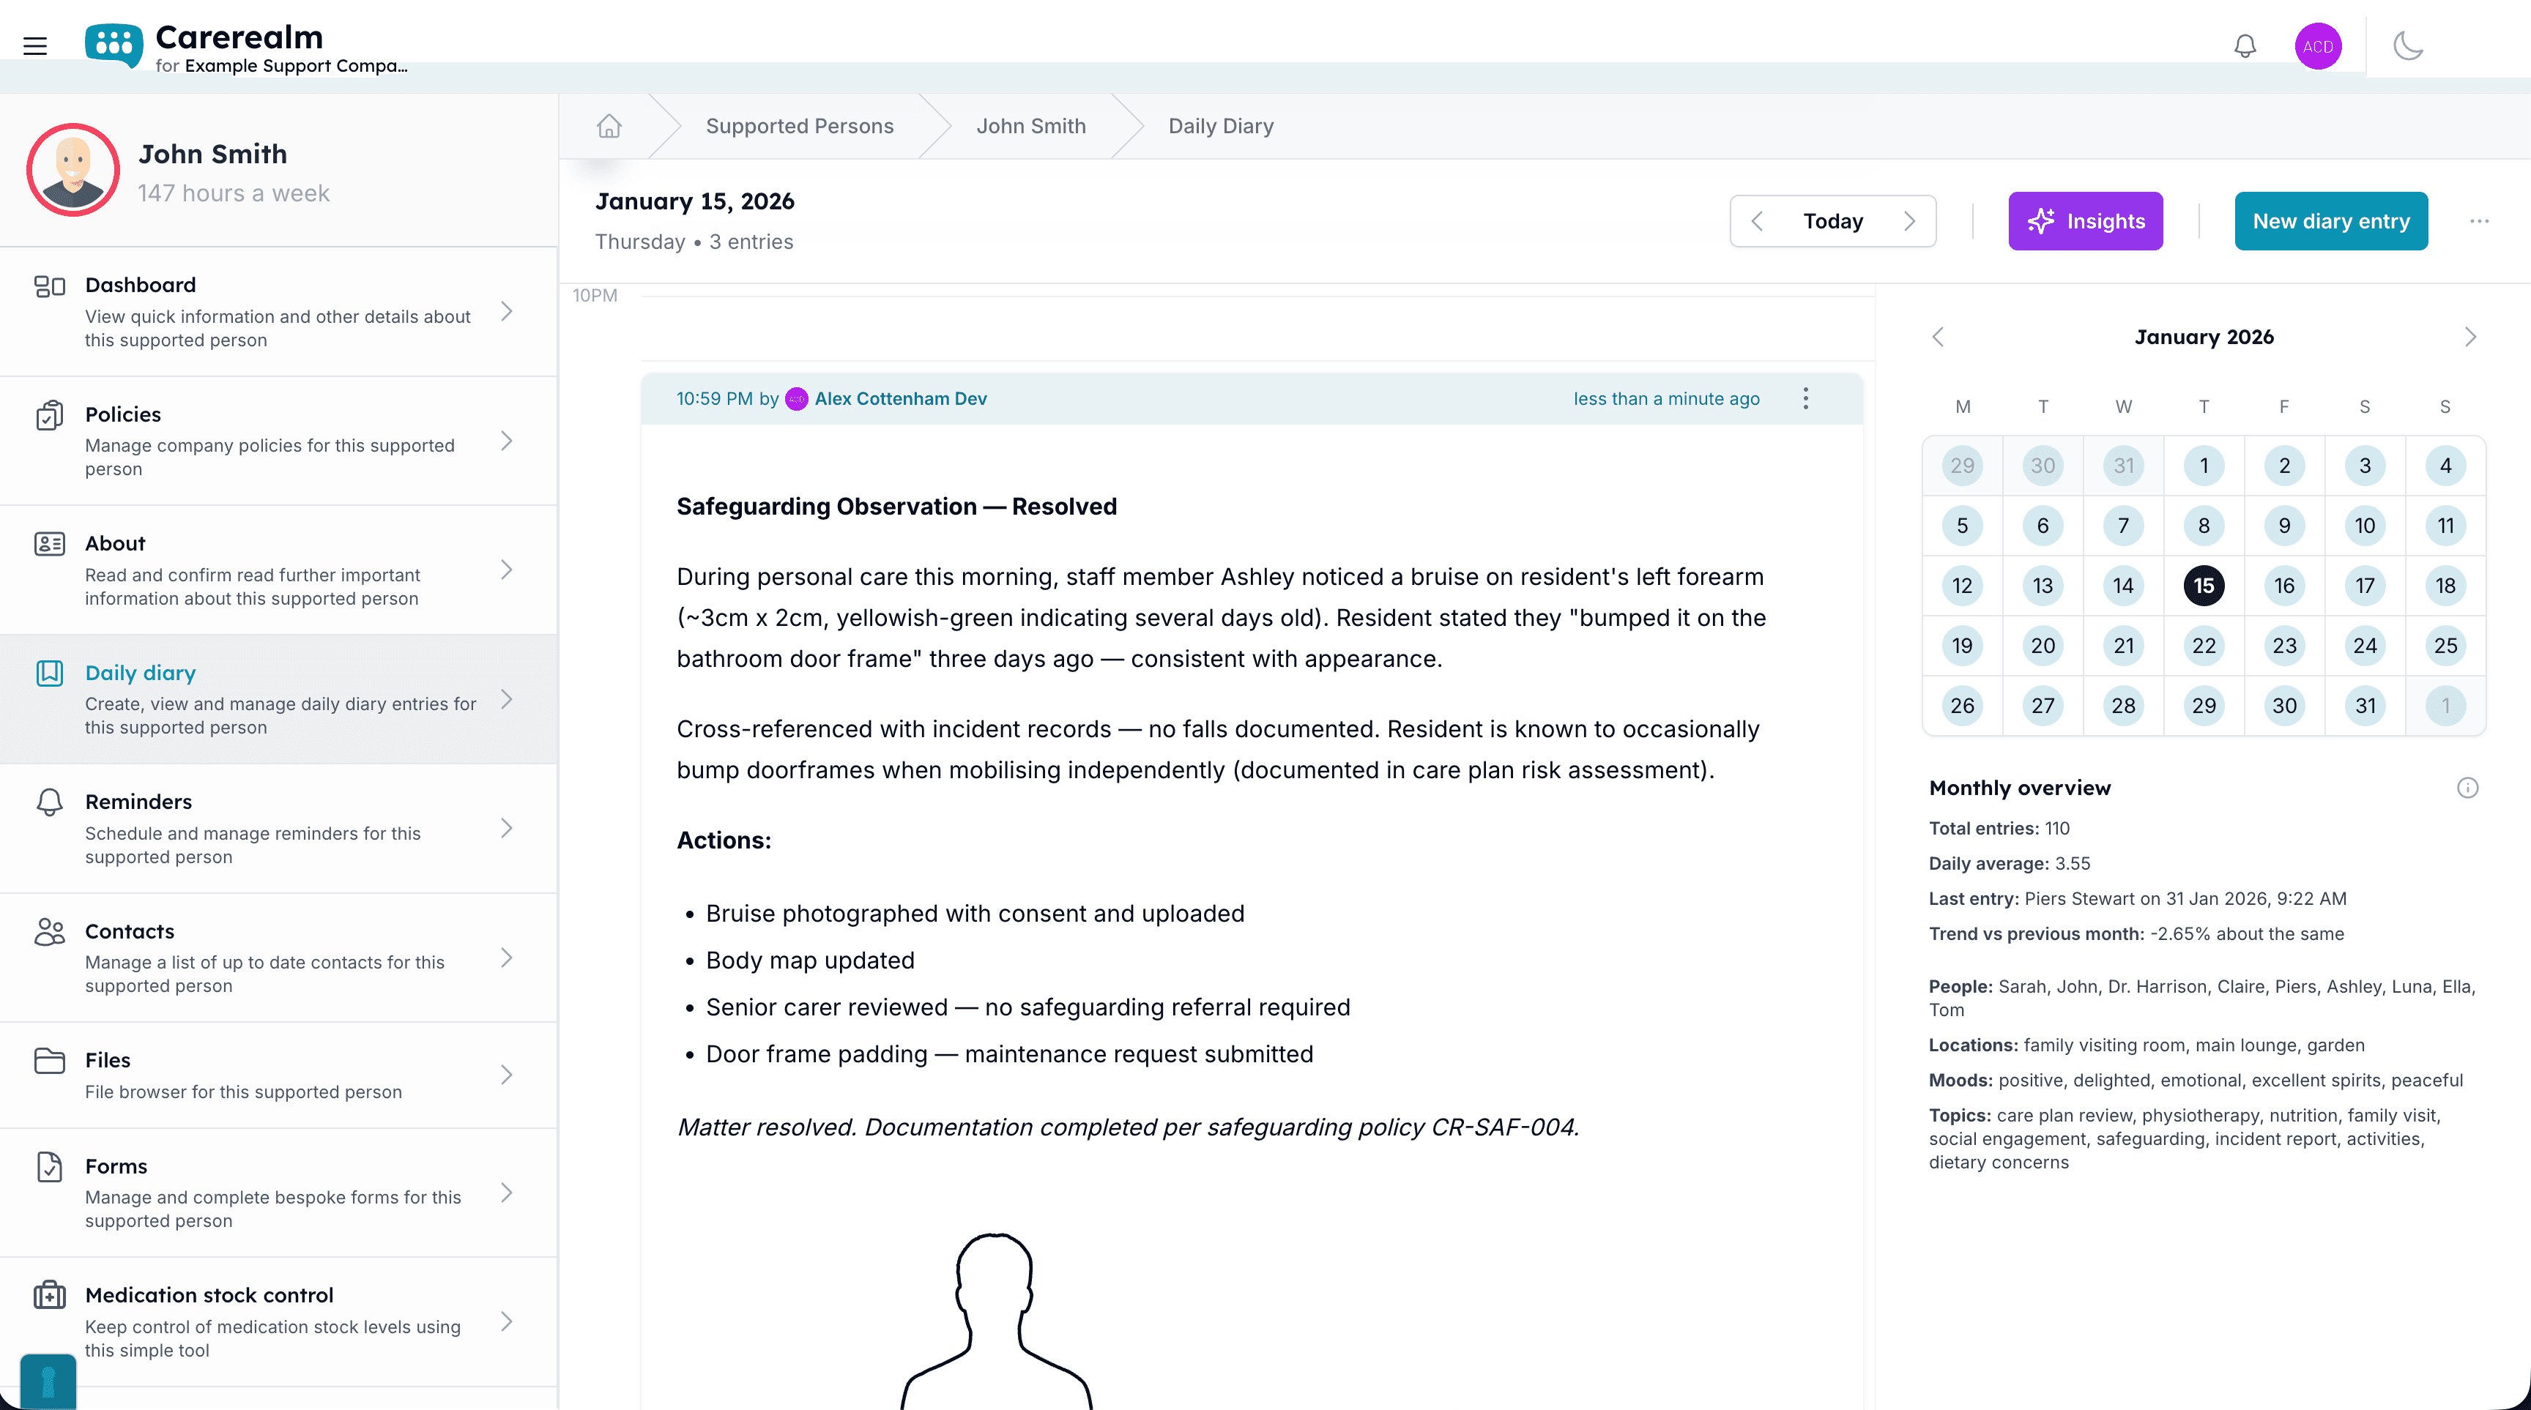Expand Files with its chevron

pos(507,1075)
